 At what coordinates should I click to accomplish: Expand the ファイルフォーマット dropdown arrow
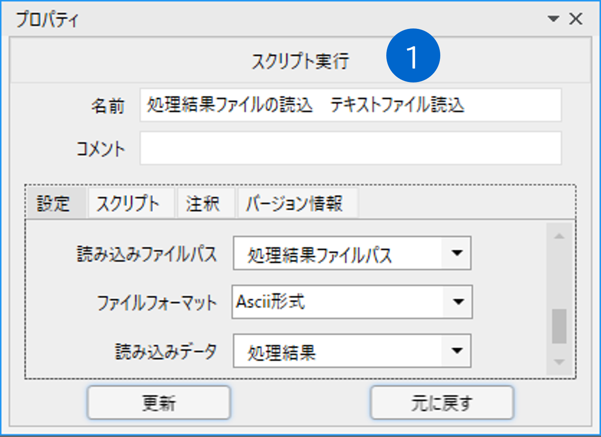click(x=458, y=302)
